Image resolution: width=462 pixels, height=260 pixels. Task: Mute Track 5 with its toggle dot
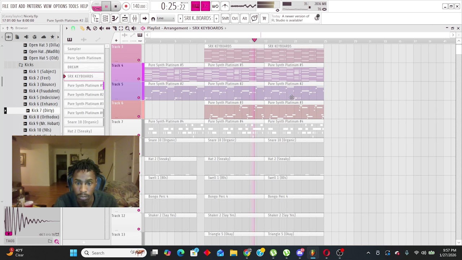139,97
